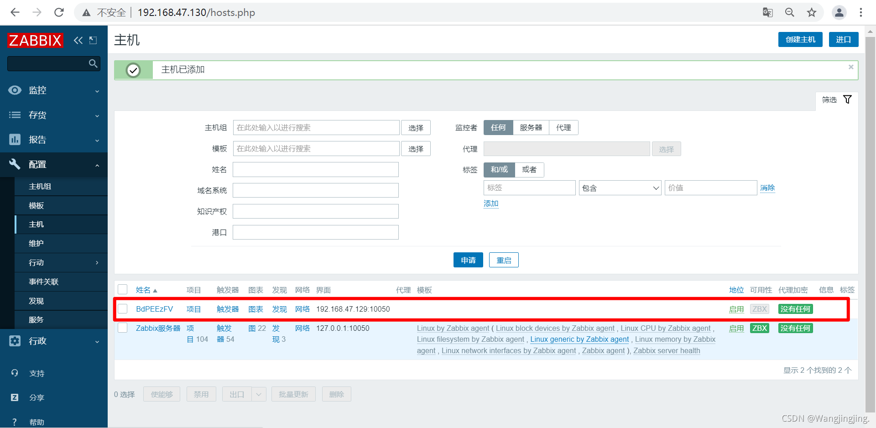
Task: Collapse the sidebar with double-chevron icon
Action: pyautogui.click(x=78, y=41)
